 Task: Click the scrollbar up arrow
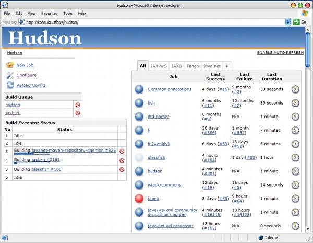click(x=308, y=30)
